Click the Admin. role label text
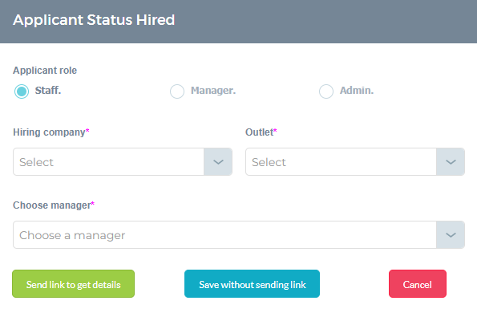The height and width of the screenshot is (321, 477). [x=357, y=91]
